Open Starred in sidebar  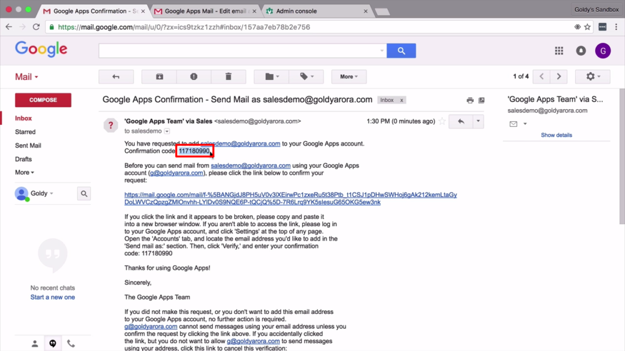(x=25, y=132)
